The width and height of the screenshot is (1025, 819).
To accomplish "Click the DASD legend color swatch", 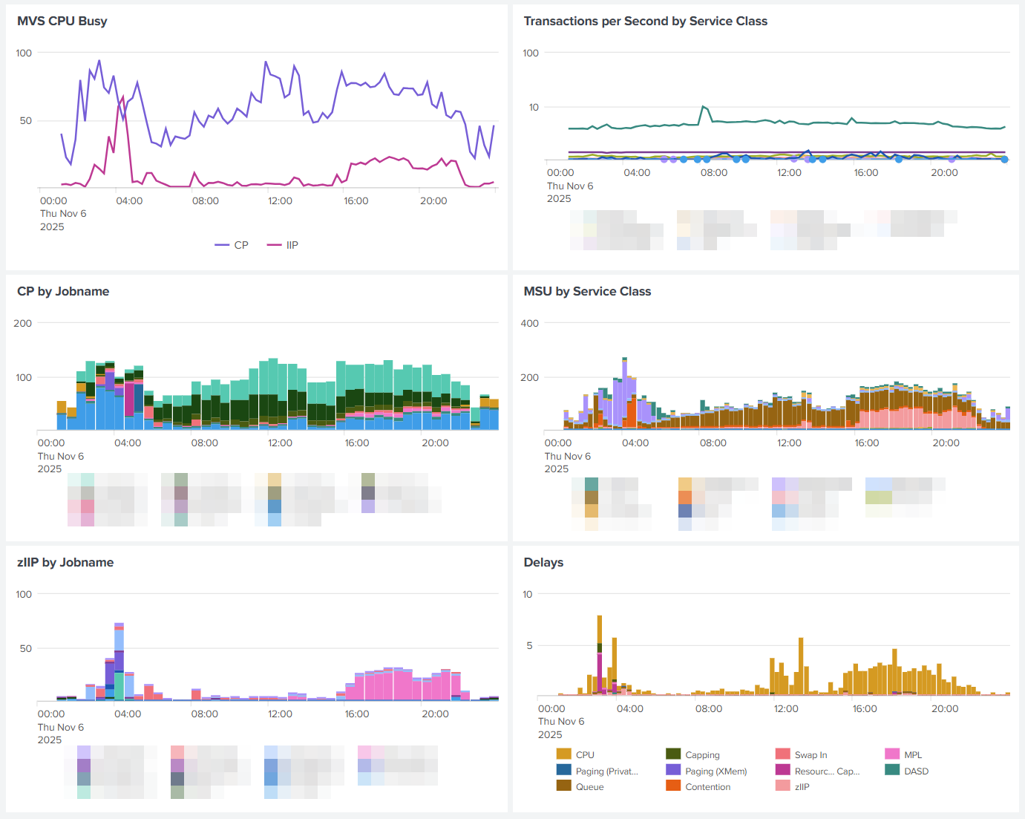I will tap(892, 771).
